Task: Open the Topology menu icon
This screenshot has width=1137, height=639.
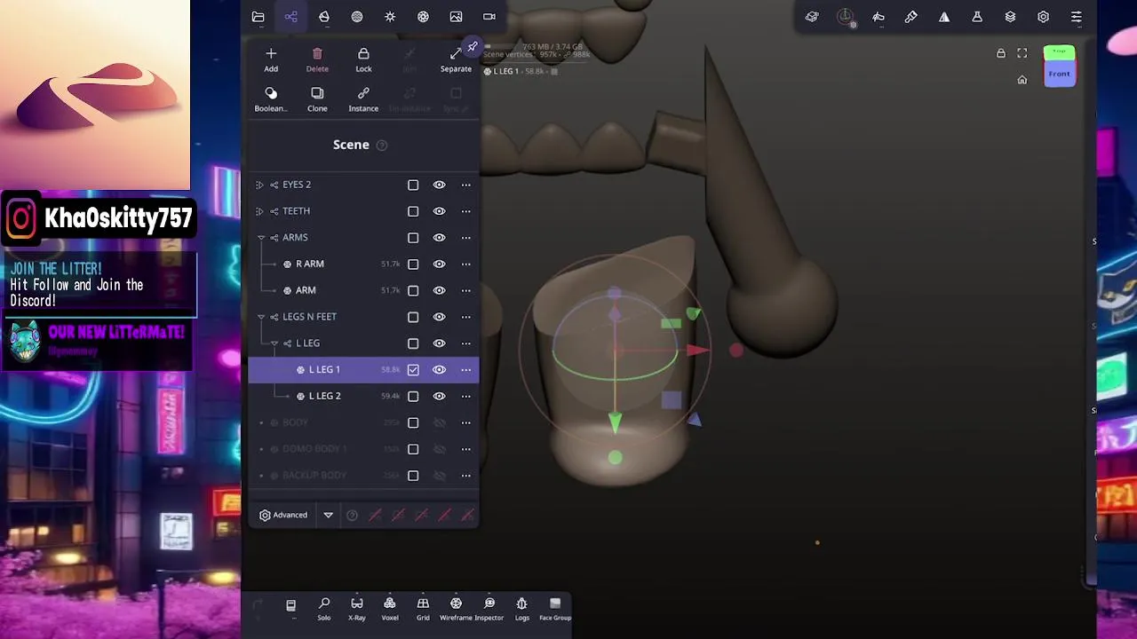Action: [x=324, y=17]
